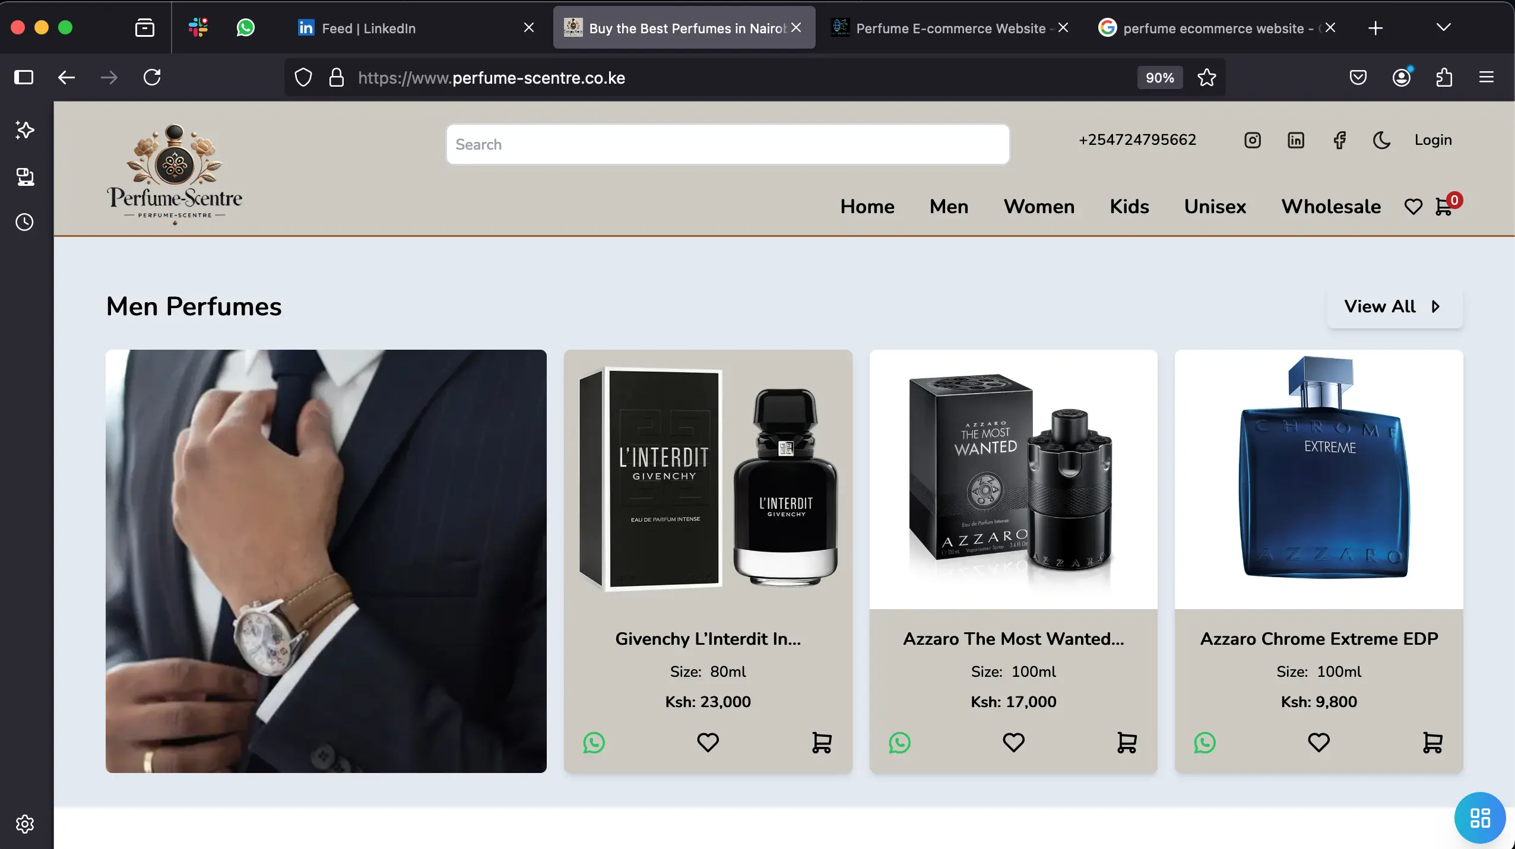Screen dimensions: 1515x849
Task: Expand View All men perfumes section
Action: [x=1393, y=306]
